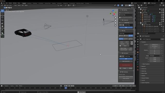Collapse the RBC Collection panel
This screenshot has width=165, height=93.
[x=119, y=20]
